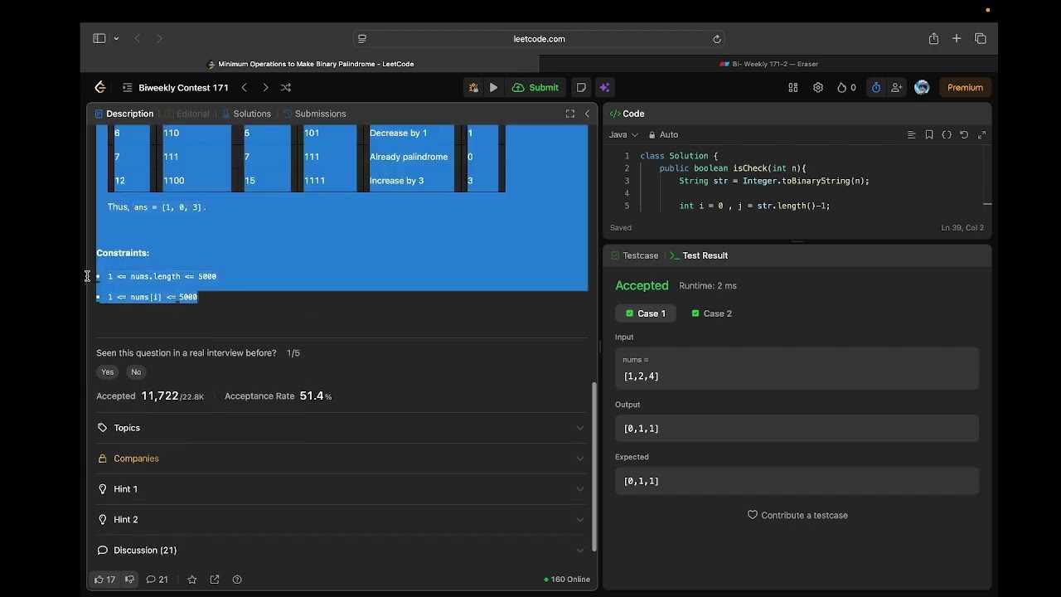Click the LeetCode logo icon
The image size is (1061, 597).
pos(100,87)
